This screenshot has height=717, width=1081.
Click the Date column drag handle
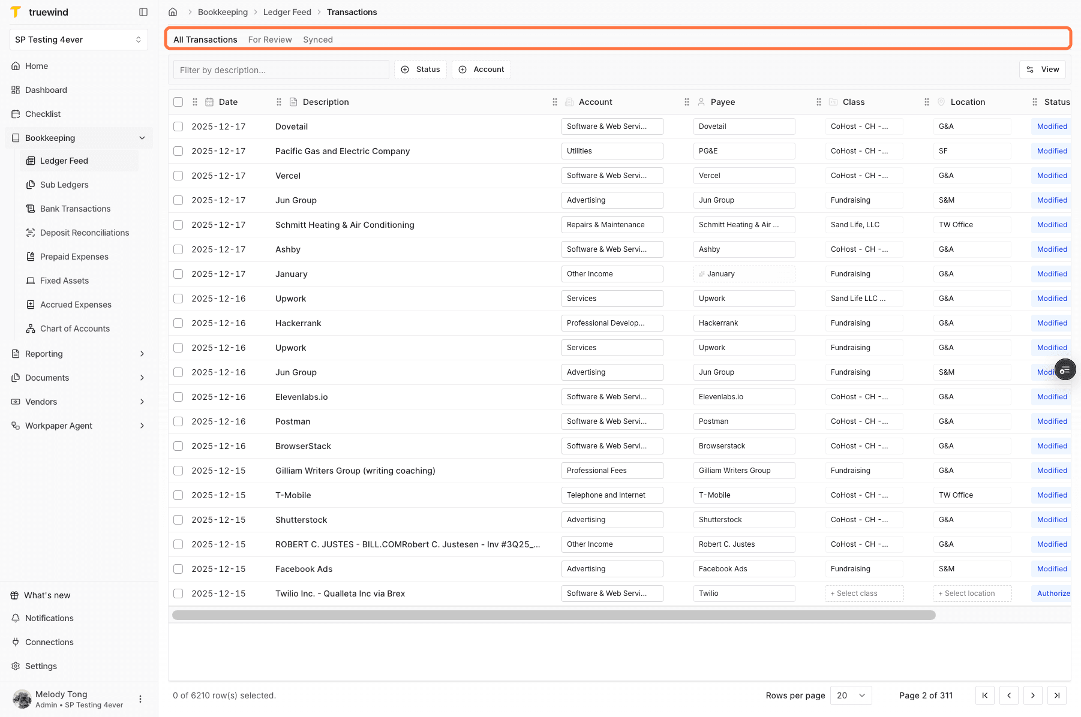195,102
